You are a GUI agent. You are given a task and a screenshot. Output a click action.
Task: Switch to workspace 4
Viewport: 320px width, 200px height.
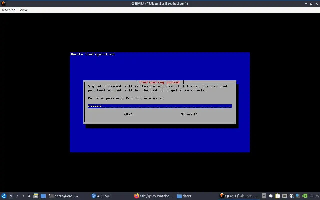point(29,196)
